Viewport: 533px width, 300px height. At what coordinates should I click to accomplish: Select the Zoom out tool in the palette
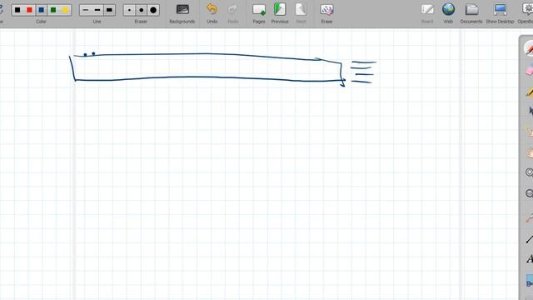(530, 193)
